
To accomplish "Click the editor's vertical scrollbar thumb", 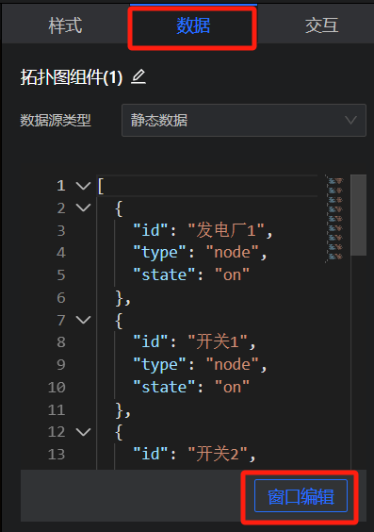I will click(x=358, y=215).
